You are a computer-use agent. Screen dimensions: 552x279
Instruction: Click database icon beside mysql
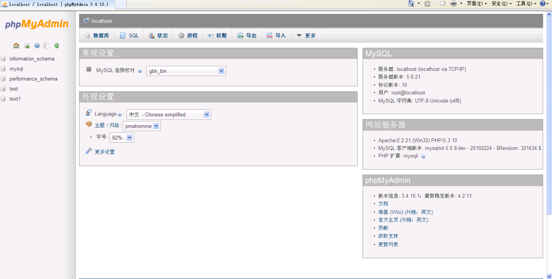3,69
